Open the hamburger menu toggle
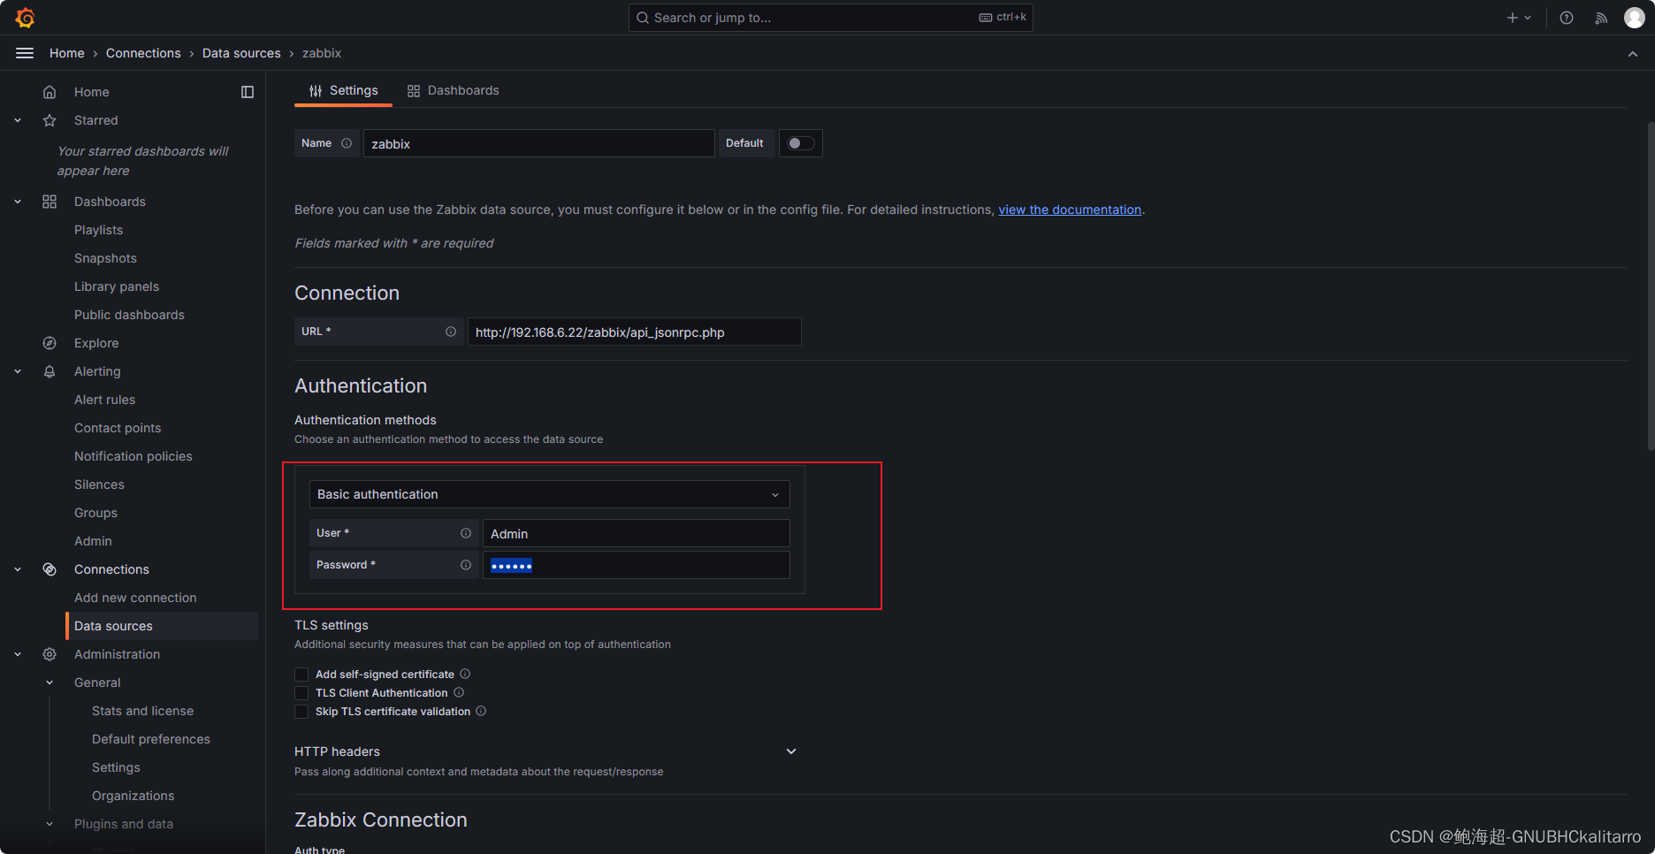This screenshot has width=1655, height=854. pyautogui.click(x=25, y=53)
